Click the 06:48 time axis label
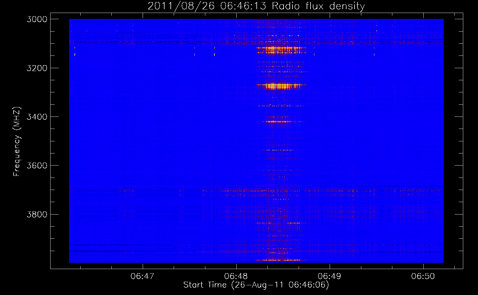Screen dimensions: 478x295 pos(236,276)
